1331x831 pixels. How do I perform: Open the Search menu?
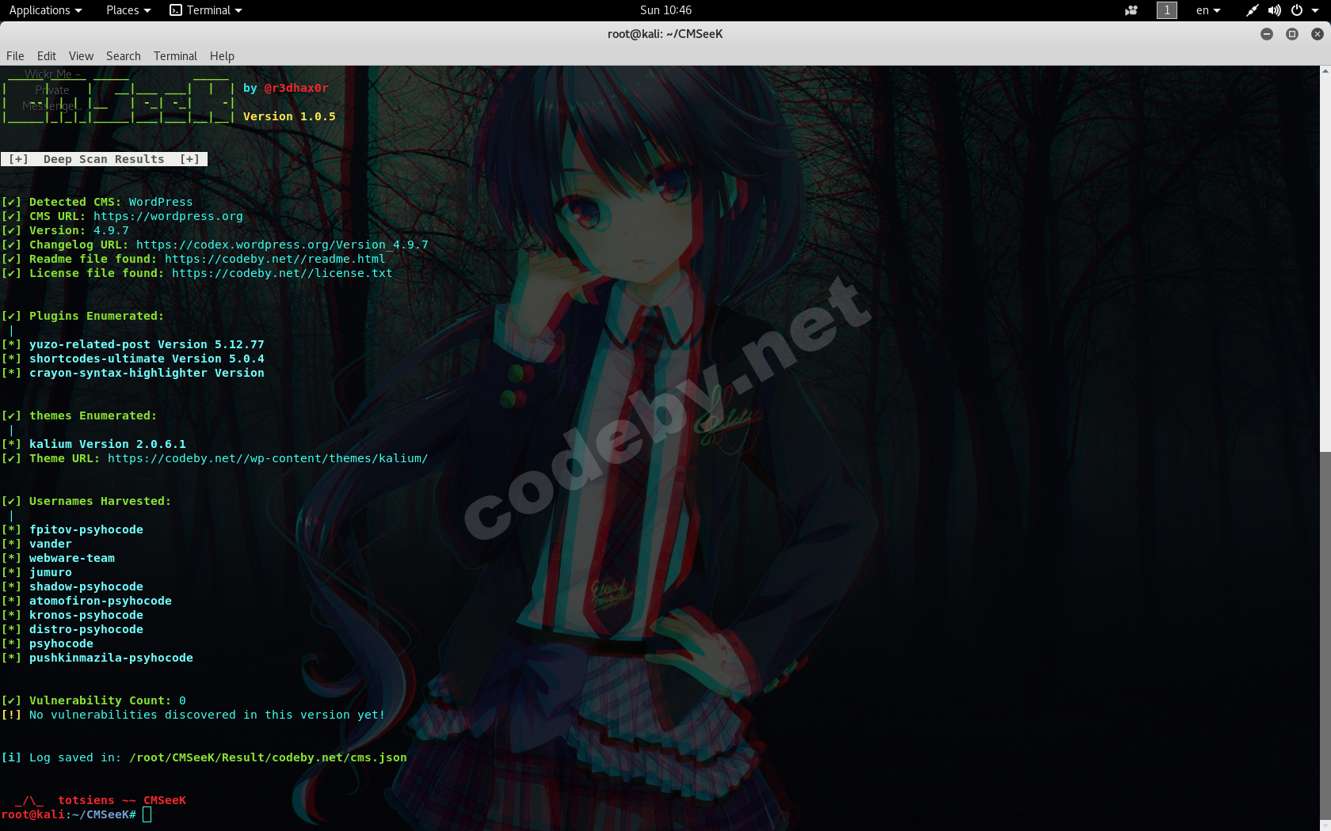(x=124, y=56)
